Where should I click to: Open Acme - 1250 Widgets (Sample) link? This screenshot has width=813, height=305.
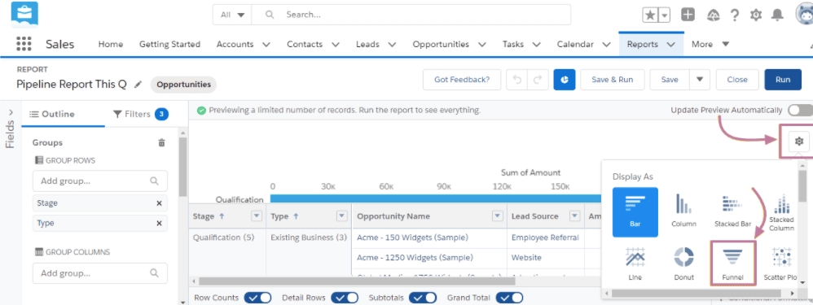pyautogui.click(x=415, y=257)
